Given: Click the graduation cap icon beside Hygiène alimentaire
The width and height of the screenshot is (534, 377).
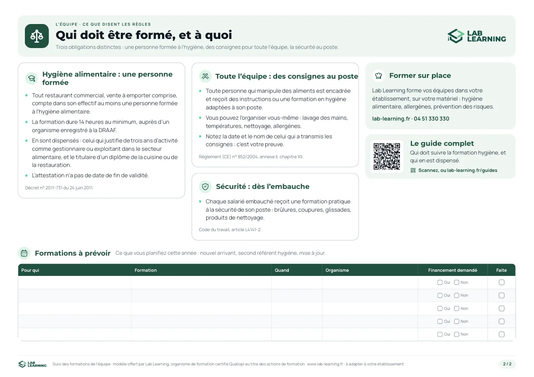Looking at the screenshot, I should (x=32, y=78).
